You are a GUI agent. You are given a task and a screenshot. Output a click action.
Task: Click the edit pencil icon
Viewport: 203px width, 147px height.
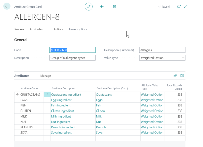click(89, 6)
